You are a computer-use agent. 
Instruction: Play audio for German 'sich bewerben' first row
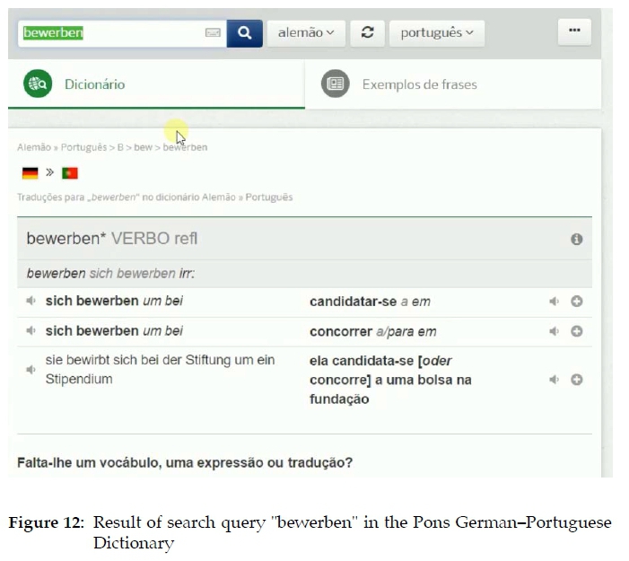click(x=31, y=302)
